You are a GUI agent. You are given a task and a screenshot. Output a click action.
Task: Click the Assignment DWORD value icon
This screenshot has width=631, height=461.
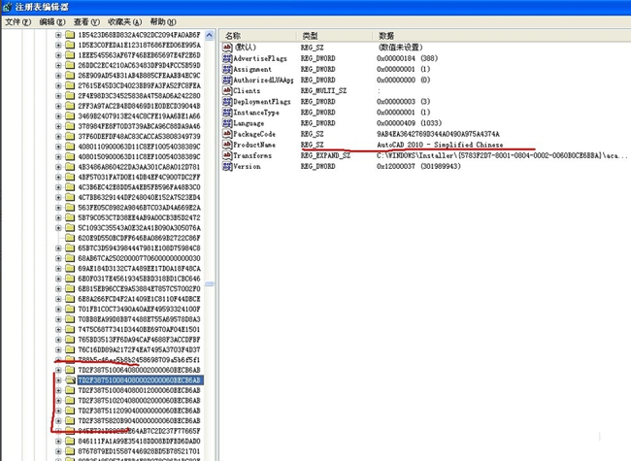227,69
